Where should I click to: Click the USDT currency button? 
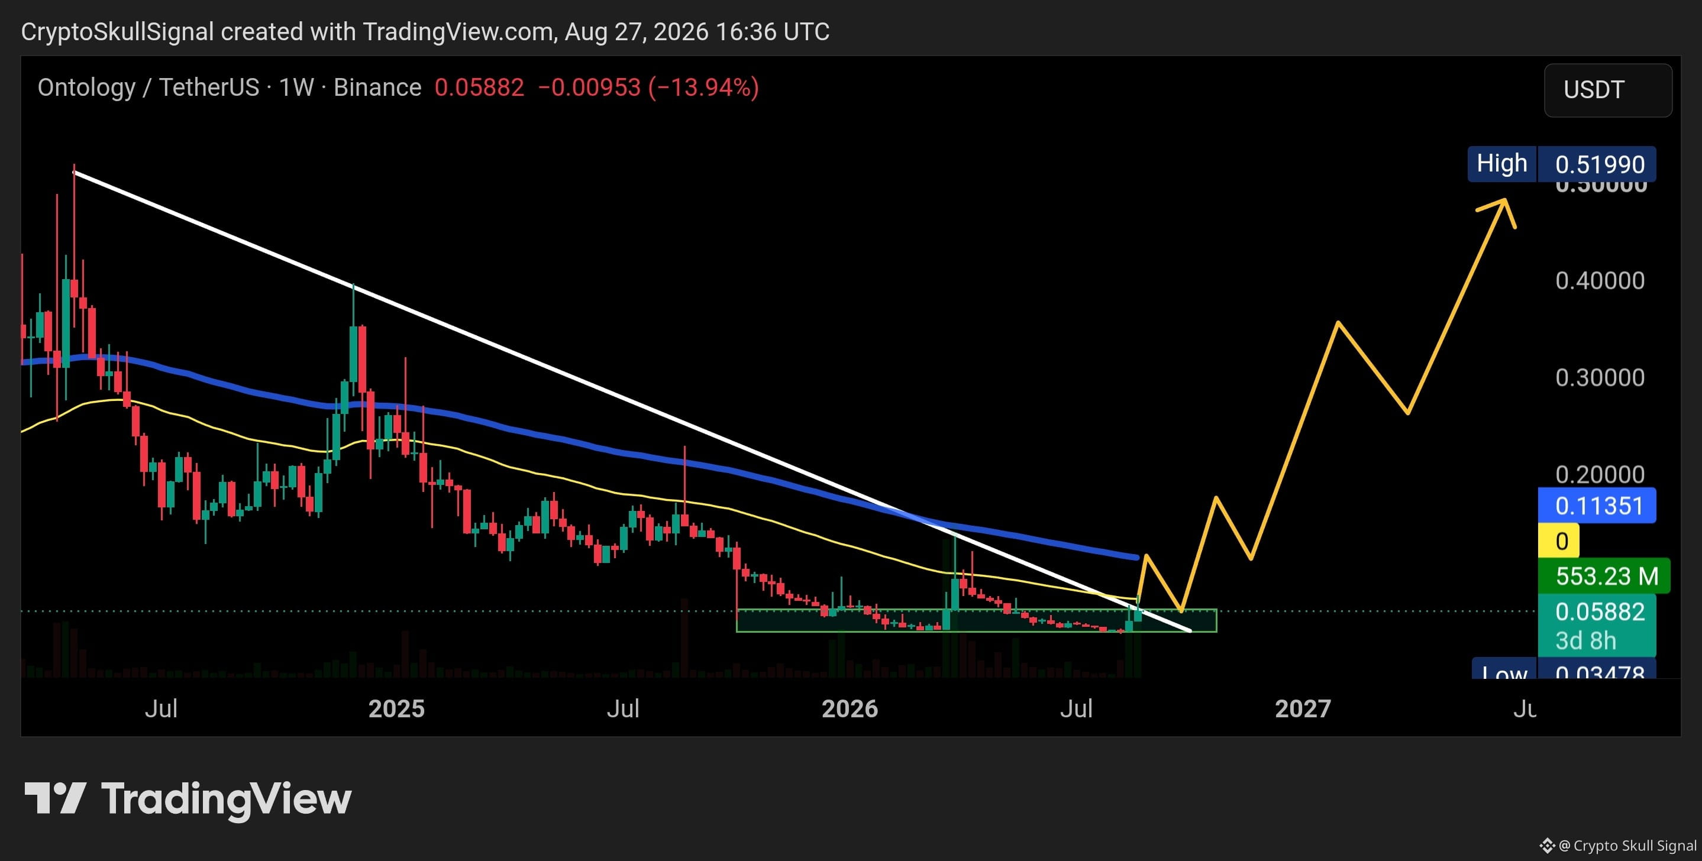click(x=1607, y=90)
